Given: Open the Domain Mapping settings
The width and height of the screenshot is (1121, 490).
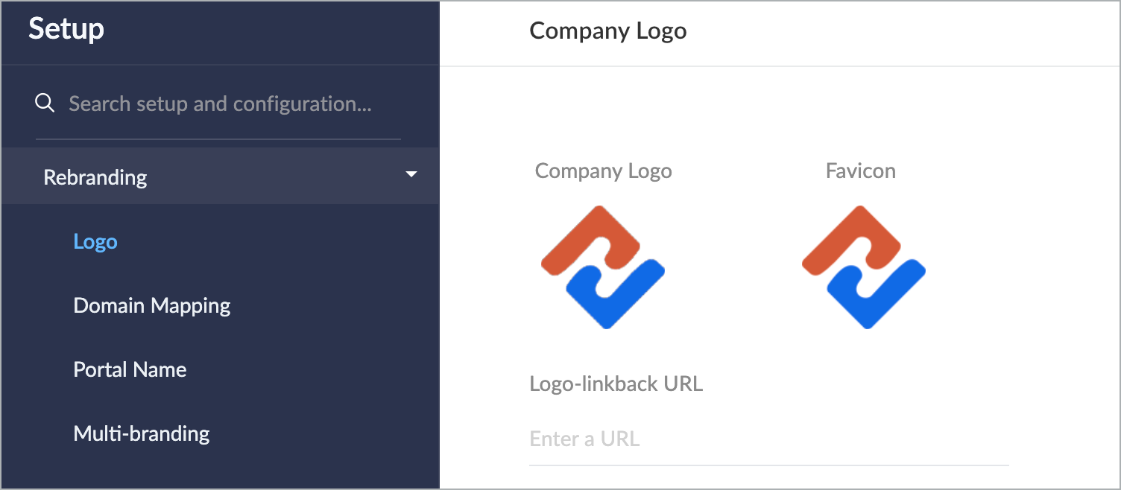Looking at the screenshot, I should 152,305.
